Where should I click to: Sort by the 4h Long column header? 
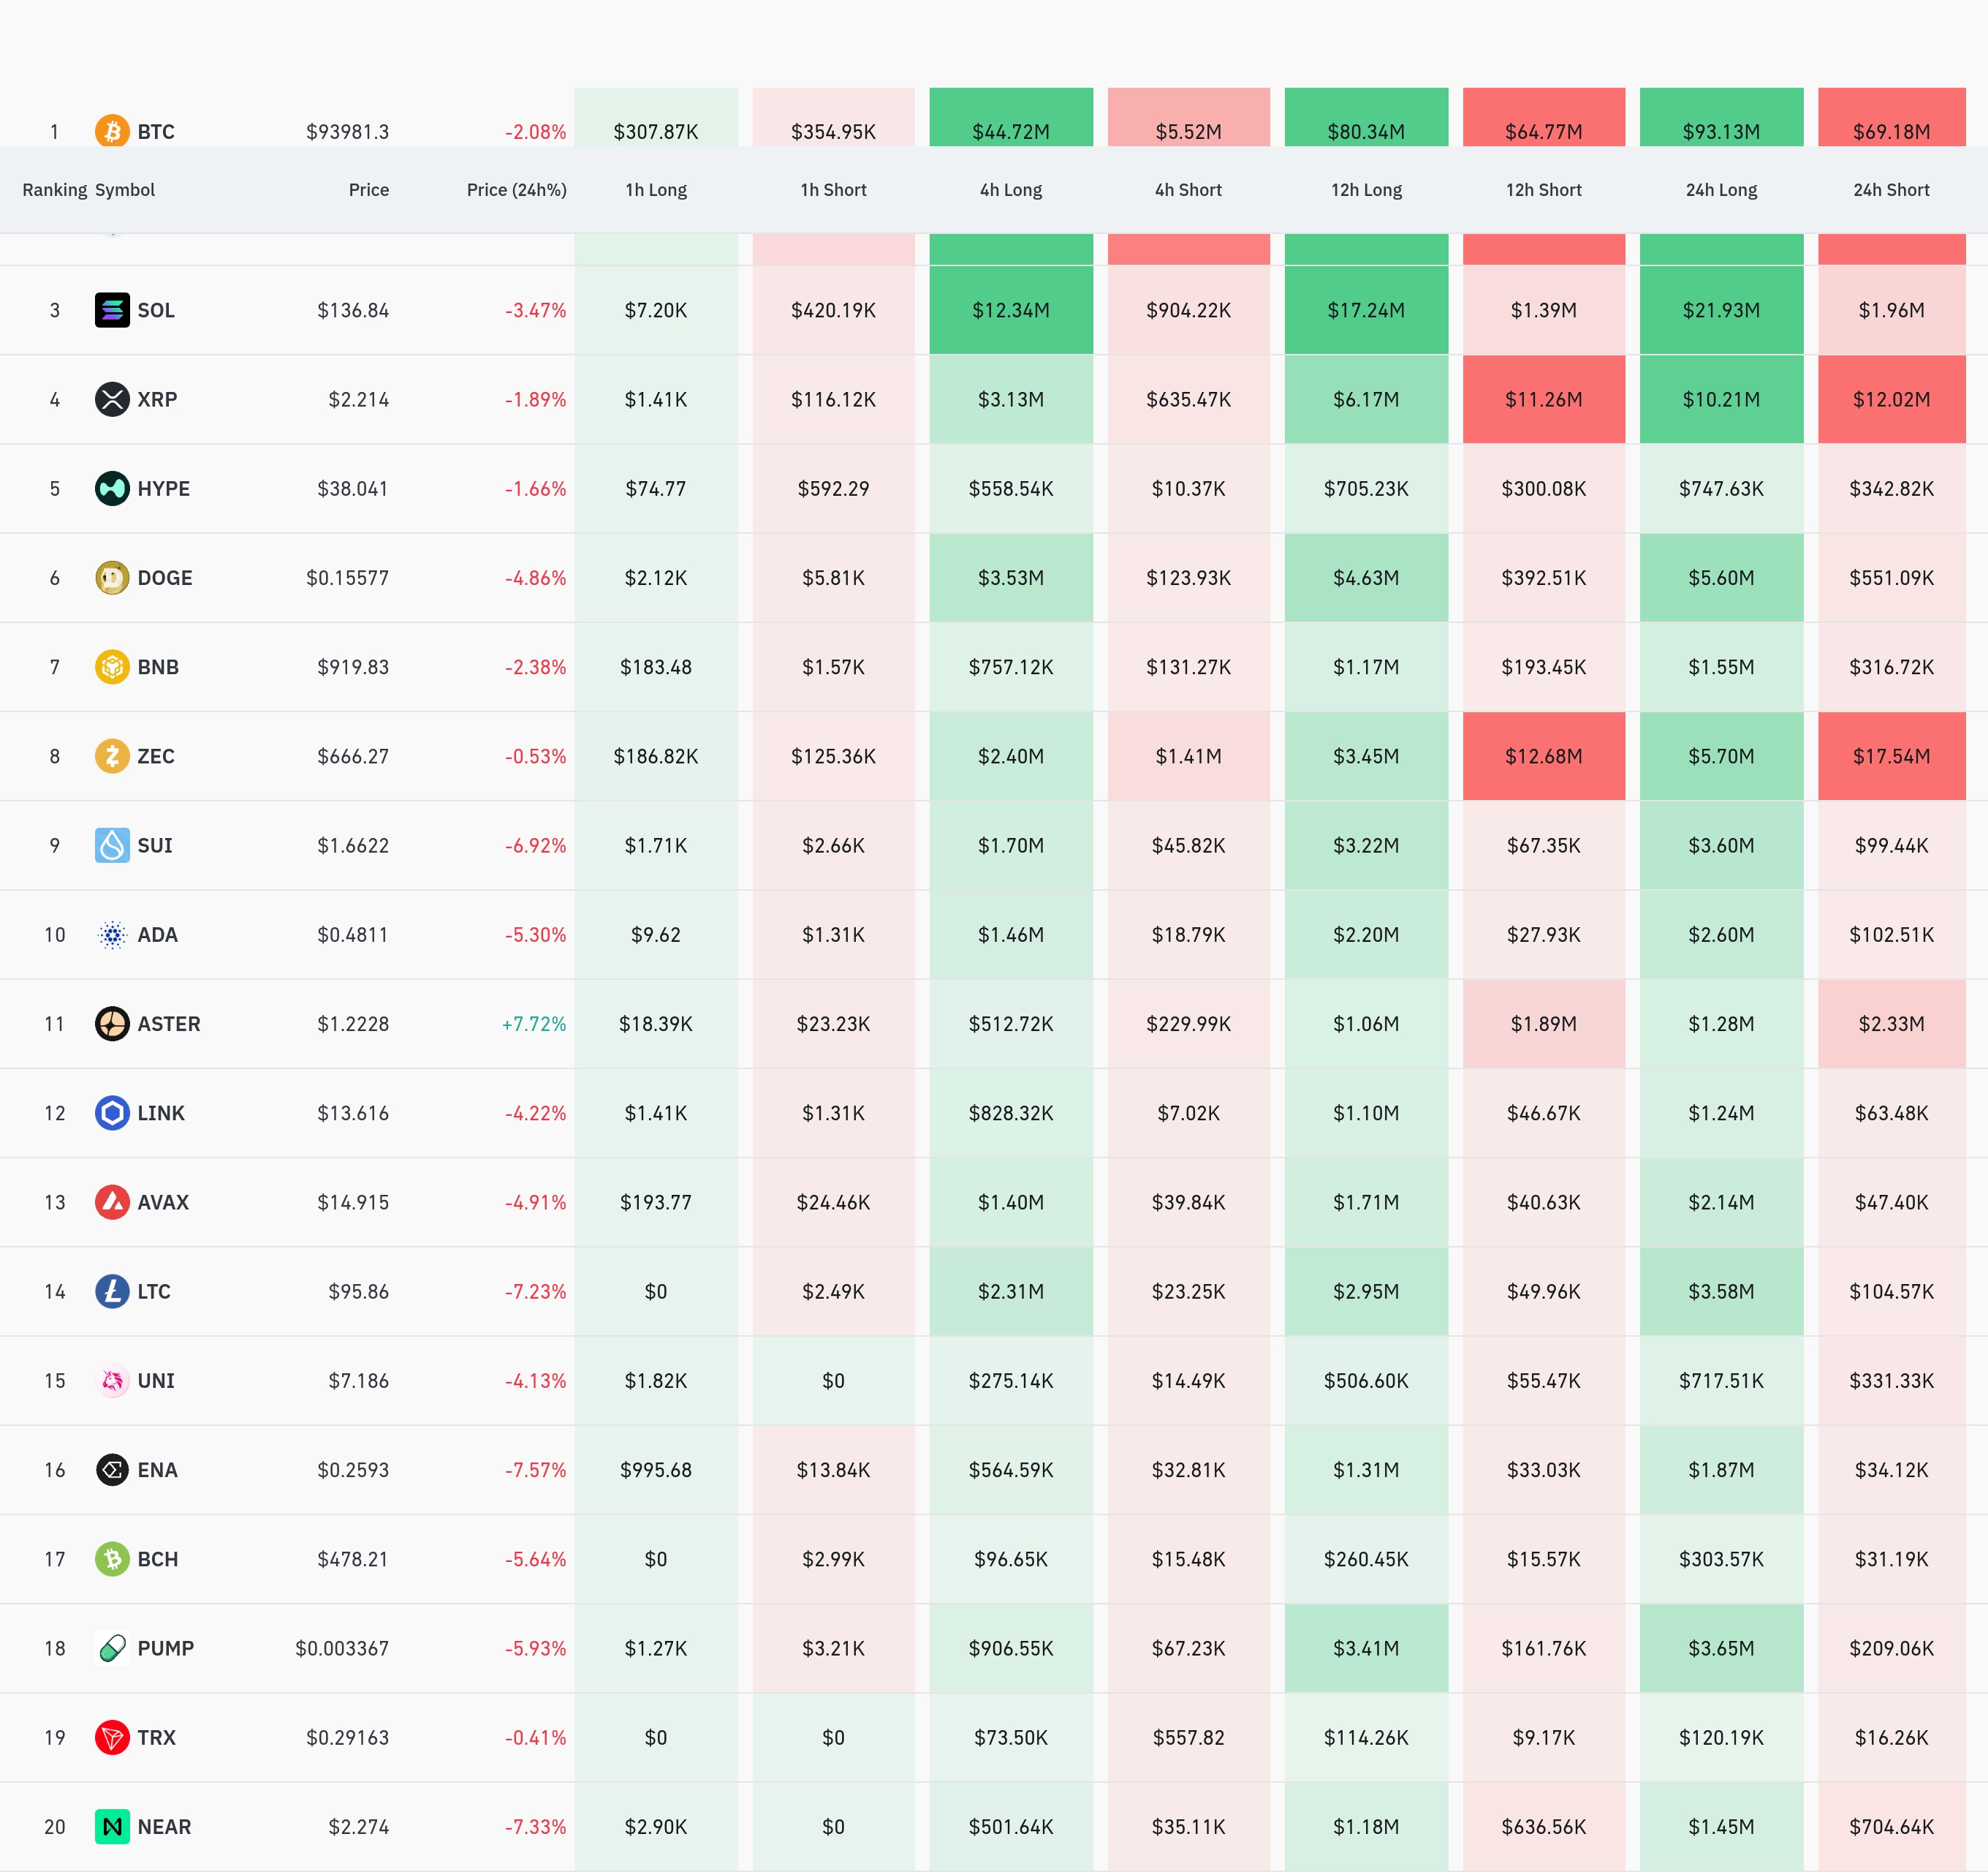[x=1010, y=190]
